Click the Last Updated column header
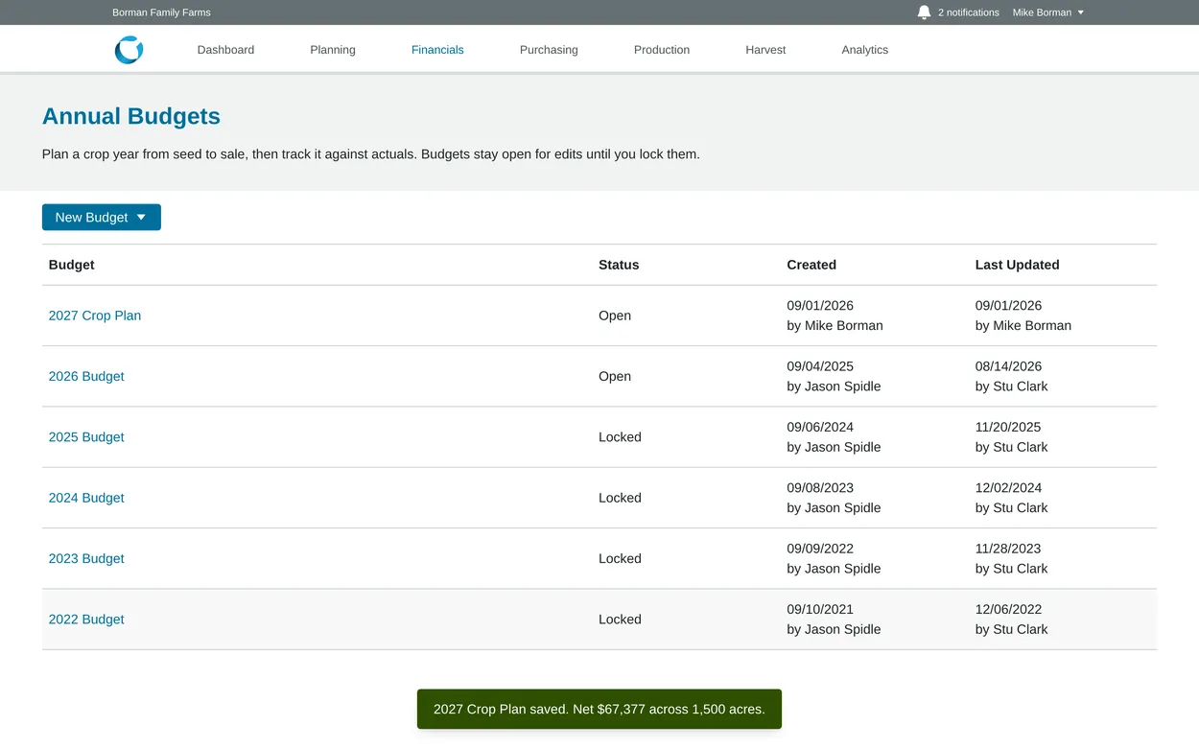This screenshot has width=1199, height=749. (1018, 265)
